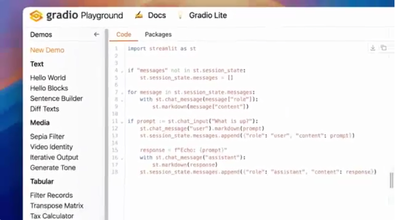Fold the for loop at line 7
This screenshot has height=220, width=395.
(122, 93)
